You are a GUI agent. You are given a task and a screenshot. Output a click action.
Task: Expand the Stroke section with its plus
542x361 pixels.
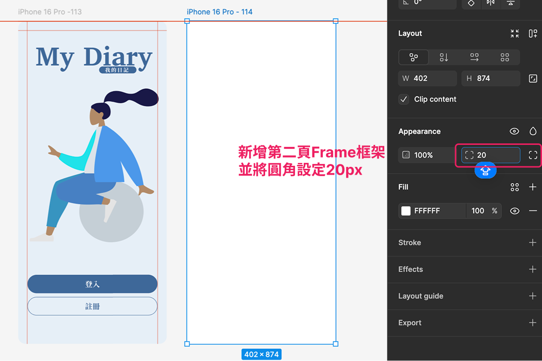coord(533,242)
